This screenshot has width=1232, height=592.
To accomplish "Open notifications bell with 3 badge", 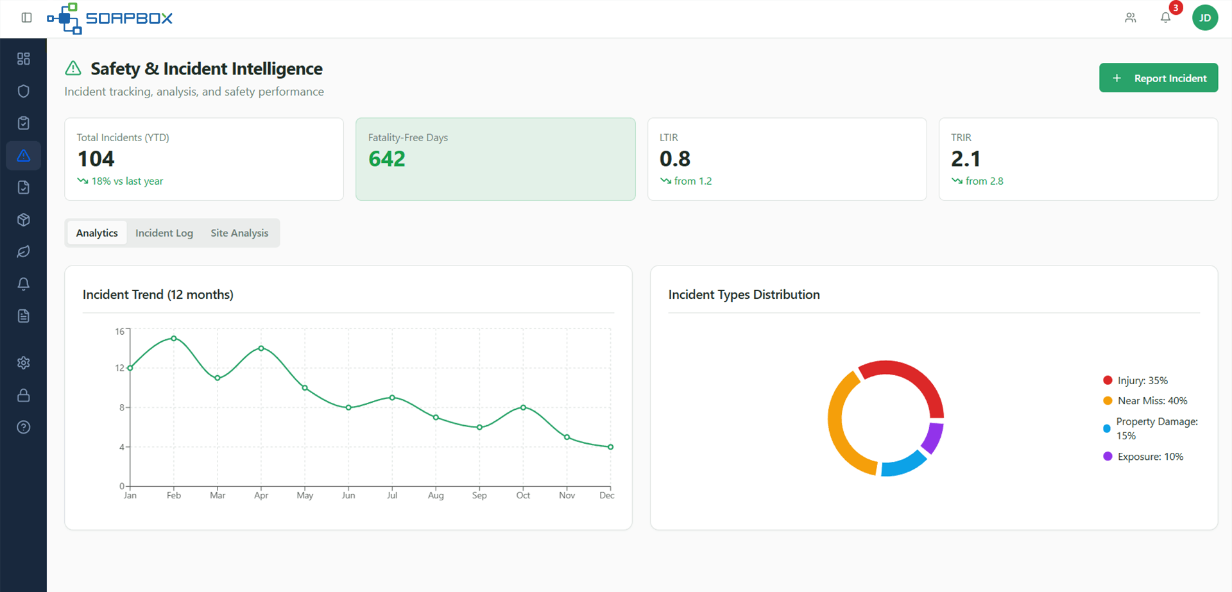I will (1165, 17).
